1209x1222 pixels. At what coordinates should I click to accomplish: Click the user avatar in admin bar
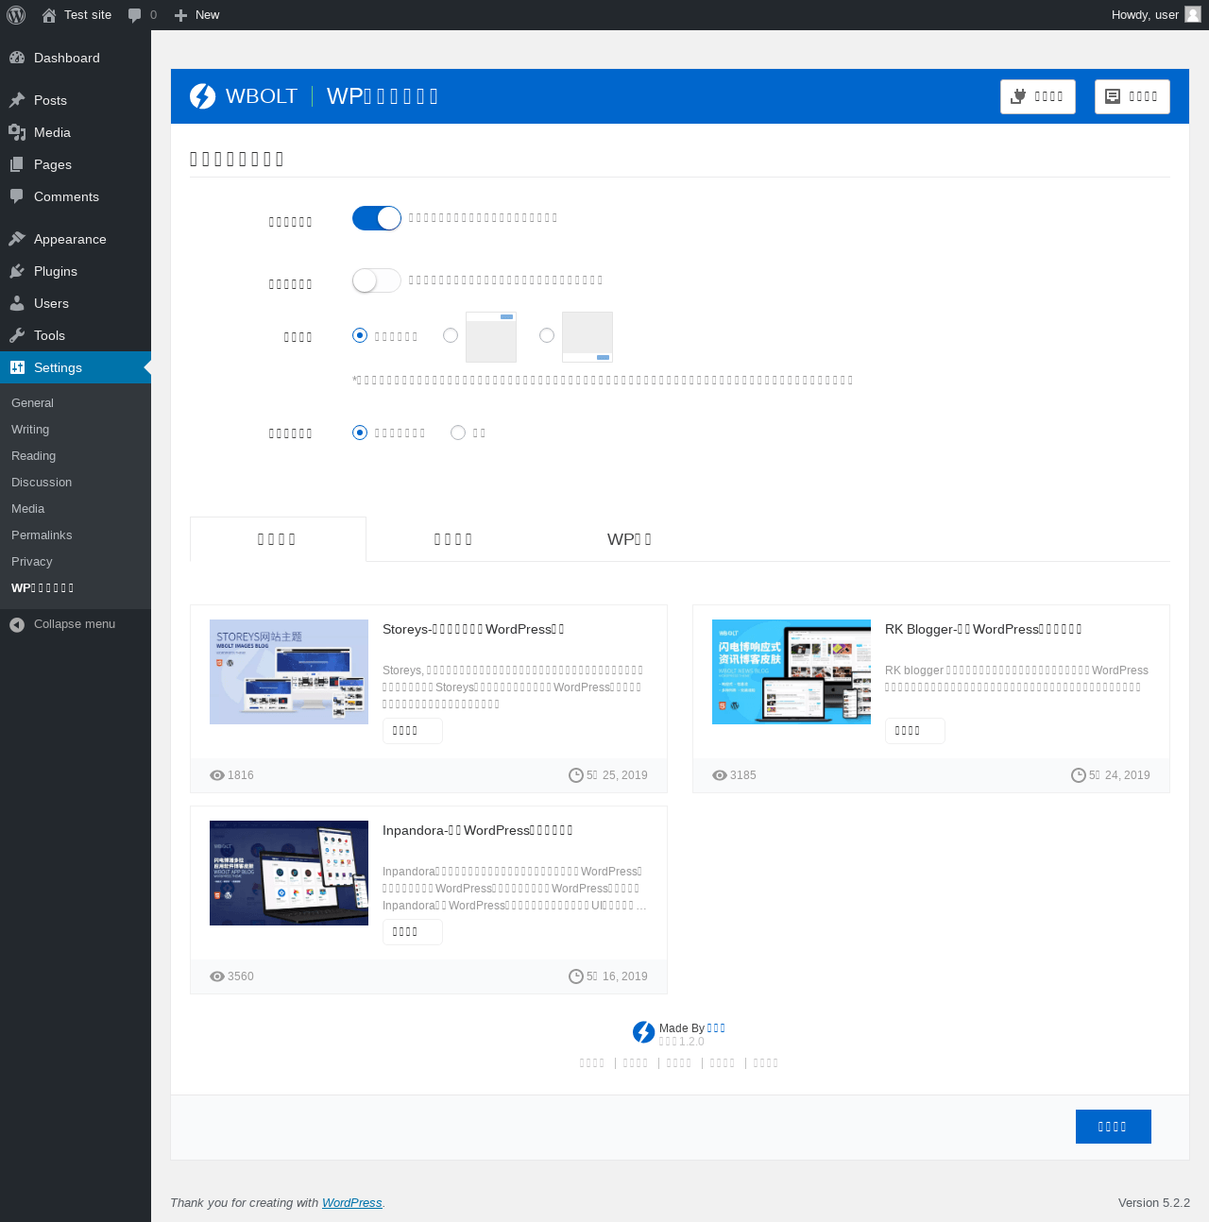(1193, 15)
